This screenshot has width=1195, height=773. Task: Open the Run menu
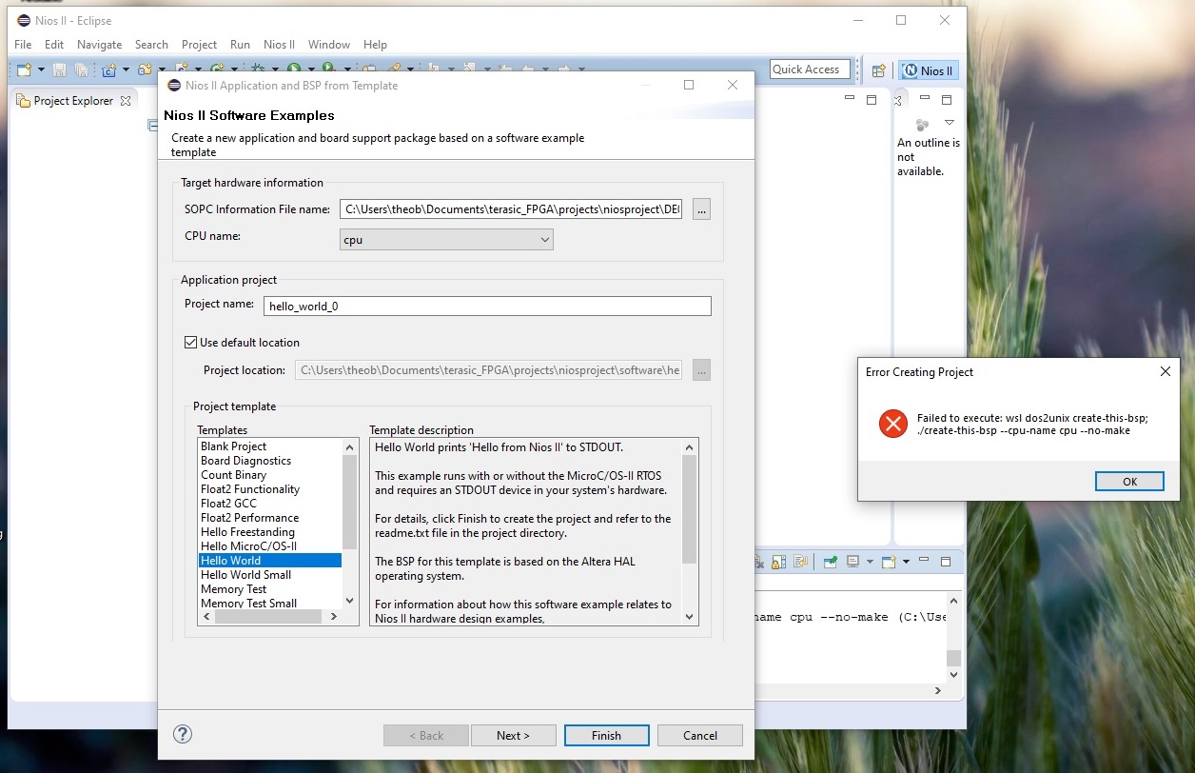point(240,45)
